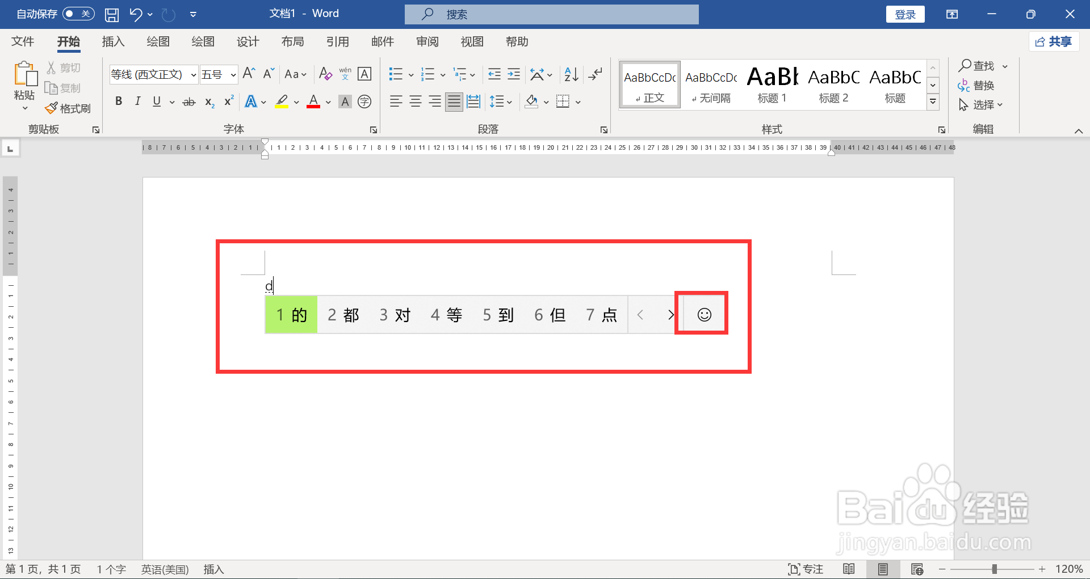Click the Decrease Indent icon
Image resolution: width=1090 pixels, height=579 pixels.
[494, 74]
